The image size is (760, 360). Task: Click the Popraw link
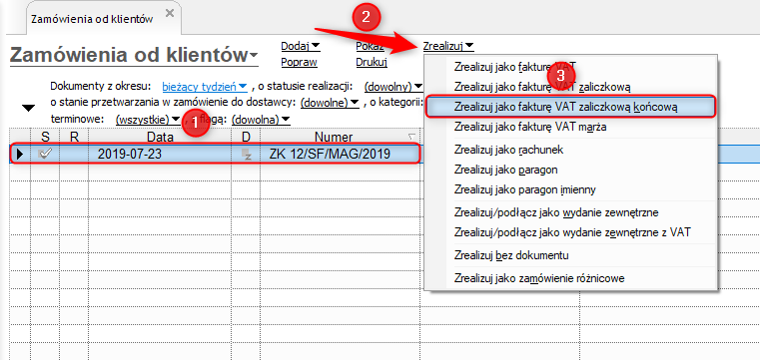pos(299,62)
